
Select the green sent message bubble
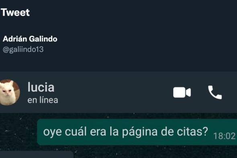[x=137, y=132]
